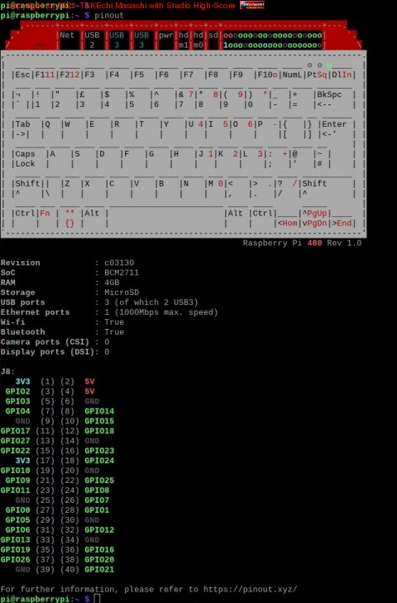Select the G key in the diagram
This screenshot has height=603, width=397.
(151, 154)
